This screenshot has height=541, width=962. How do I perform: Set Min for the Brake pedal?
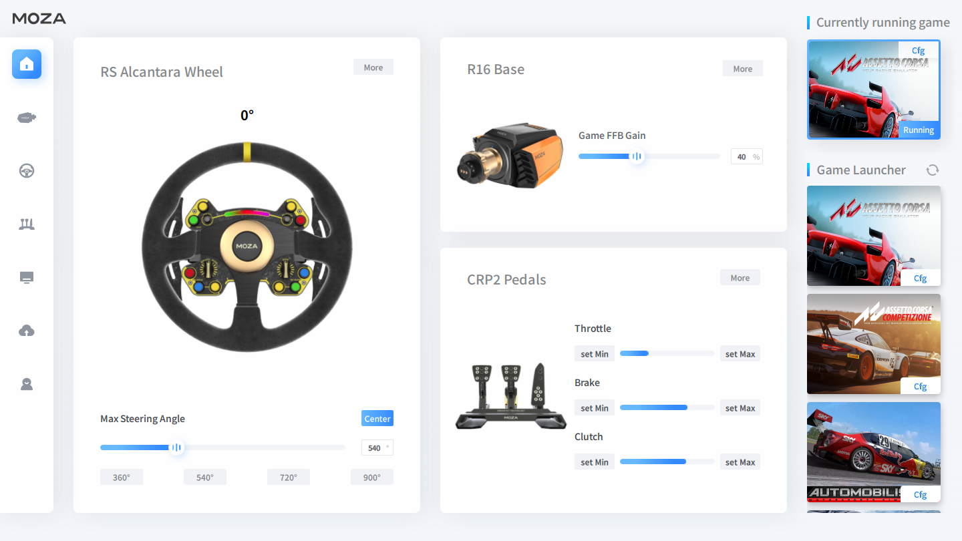click(x=595, y=408)
